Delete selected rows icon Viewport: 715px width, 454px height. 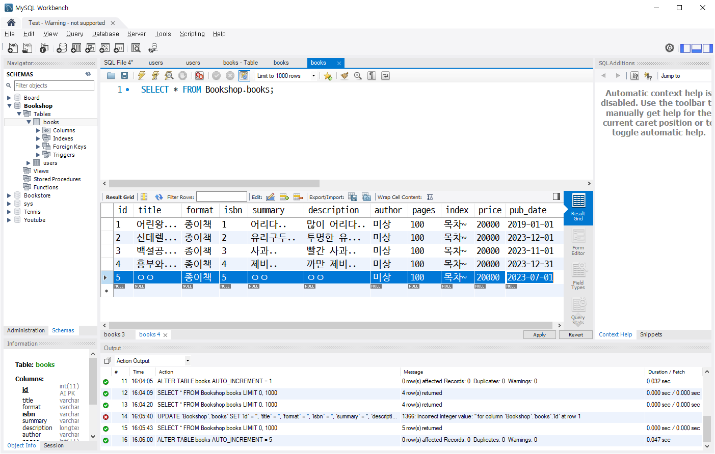[x=298, y=197]
